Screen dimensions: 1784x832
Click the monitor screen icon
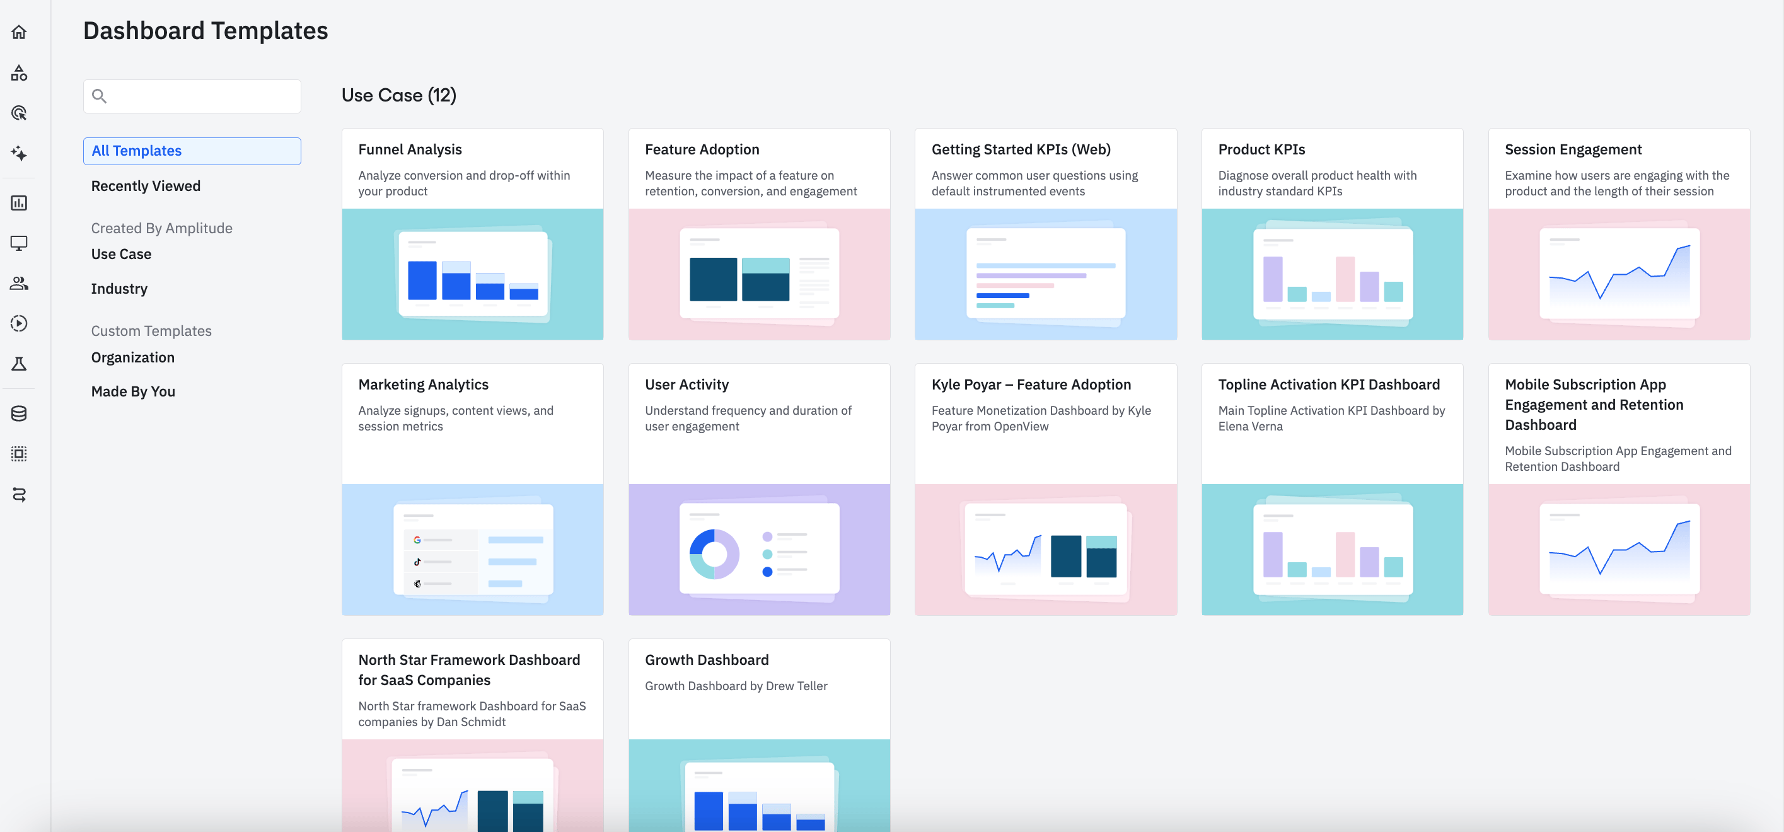point(19,243)
